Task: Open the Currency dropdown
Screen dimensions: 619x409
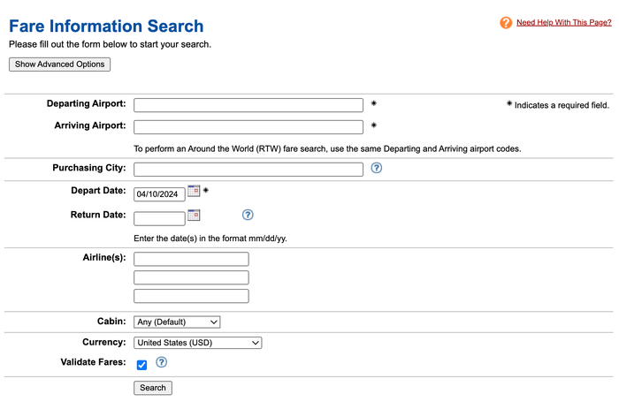Action: pos(198,343)
